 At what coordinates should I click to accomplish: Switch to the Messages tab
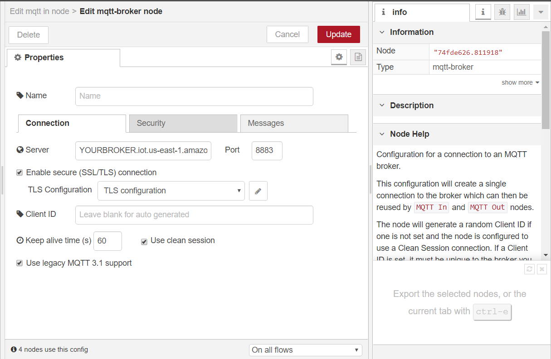tap(294, 123)
